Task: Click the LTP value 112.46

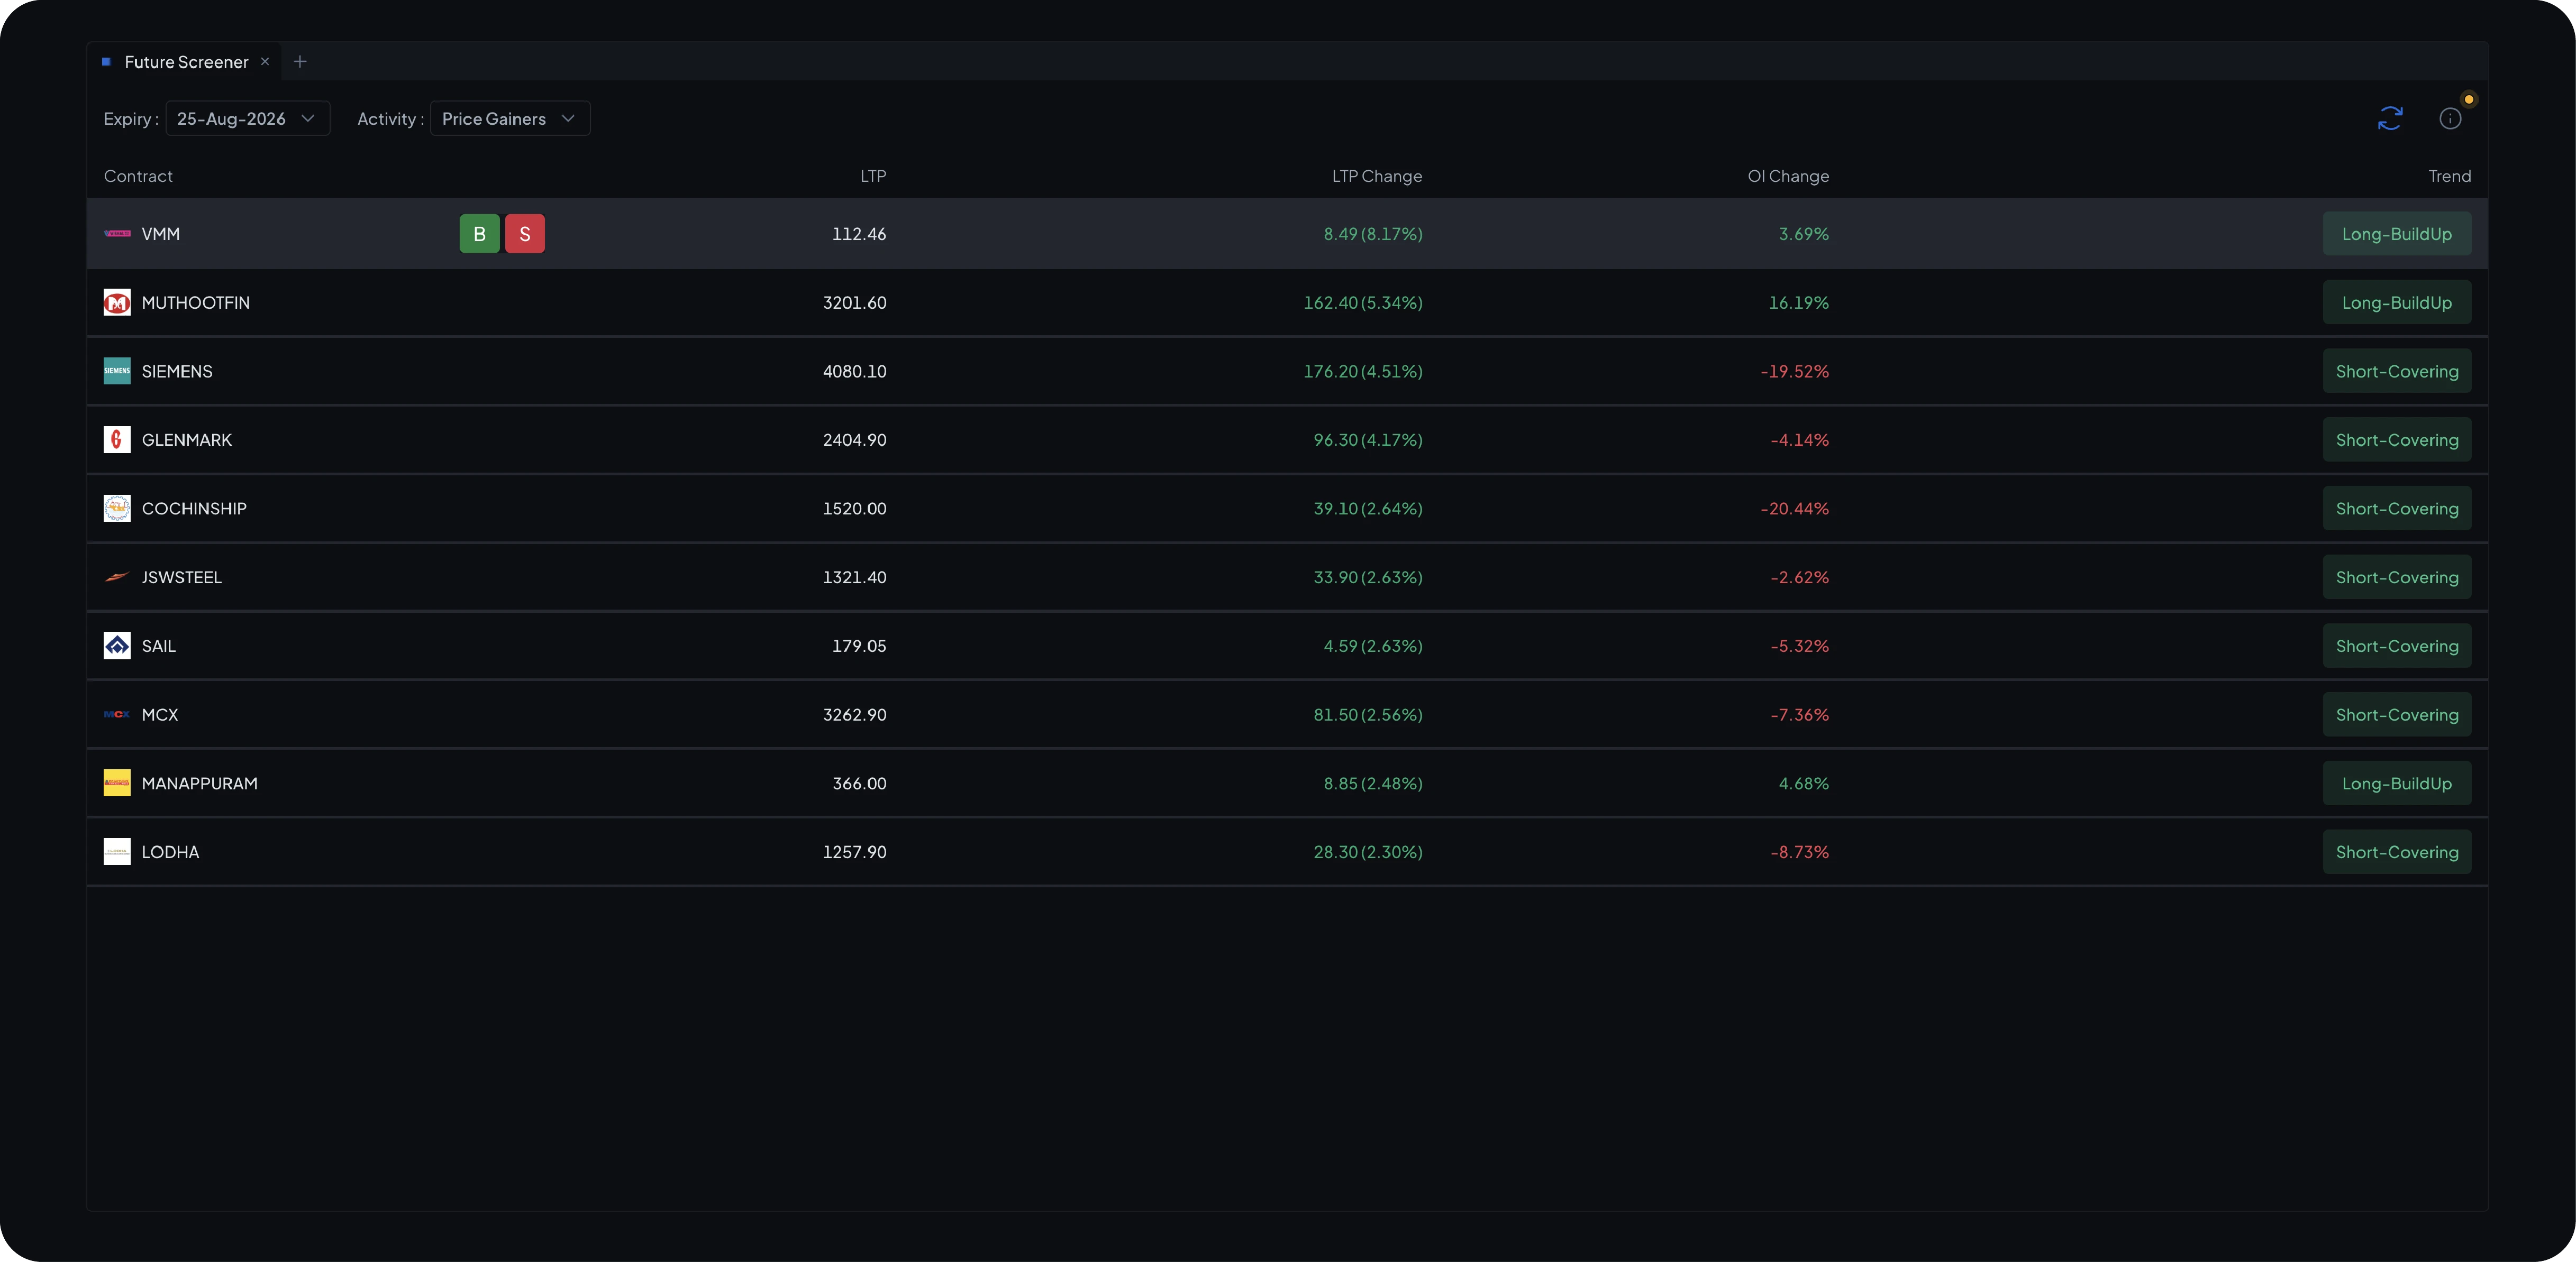Action: (859, 234)
